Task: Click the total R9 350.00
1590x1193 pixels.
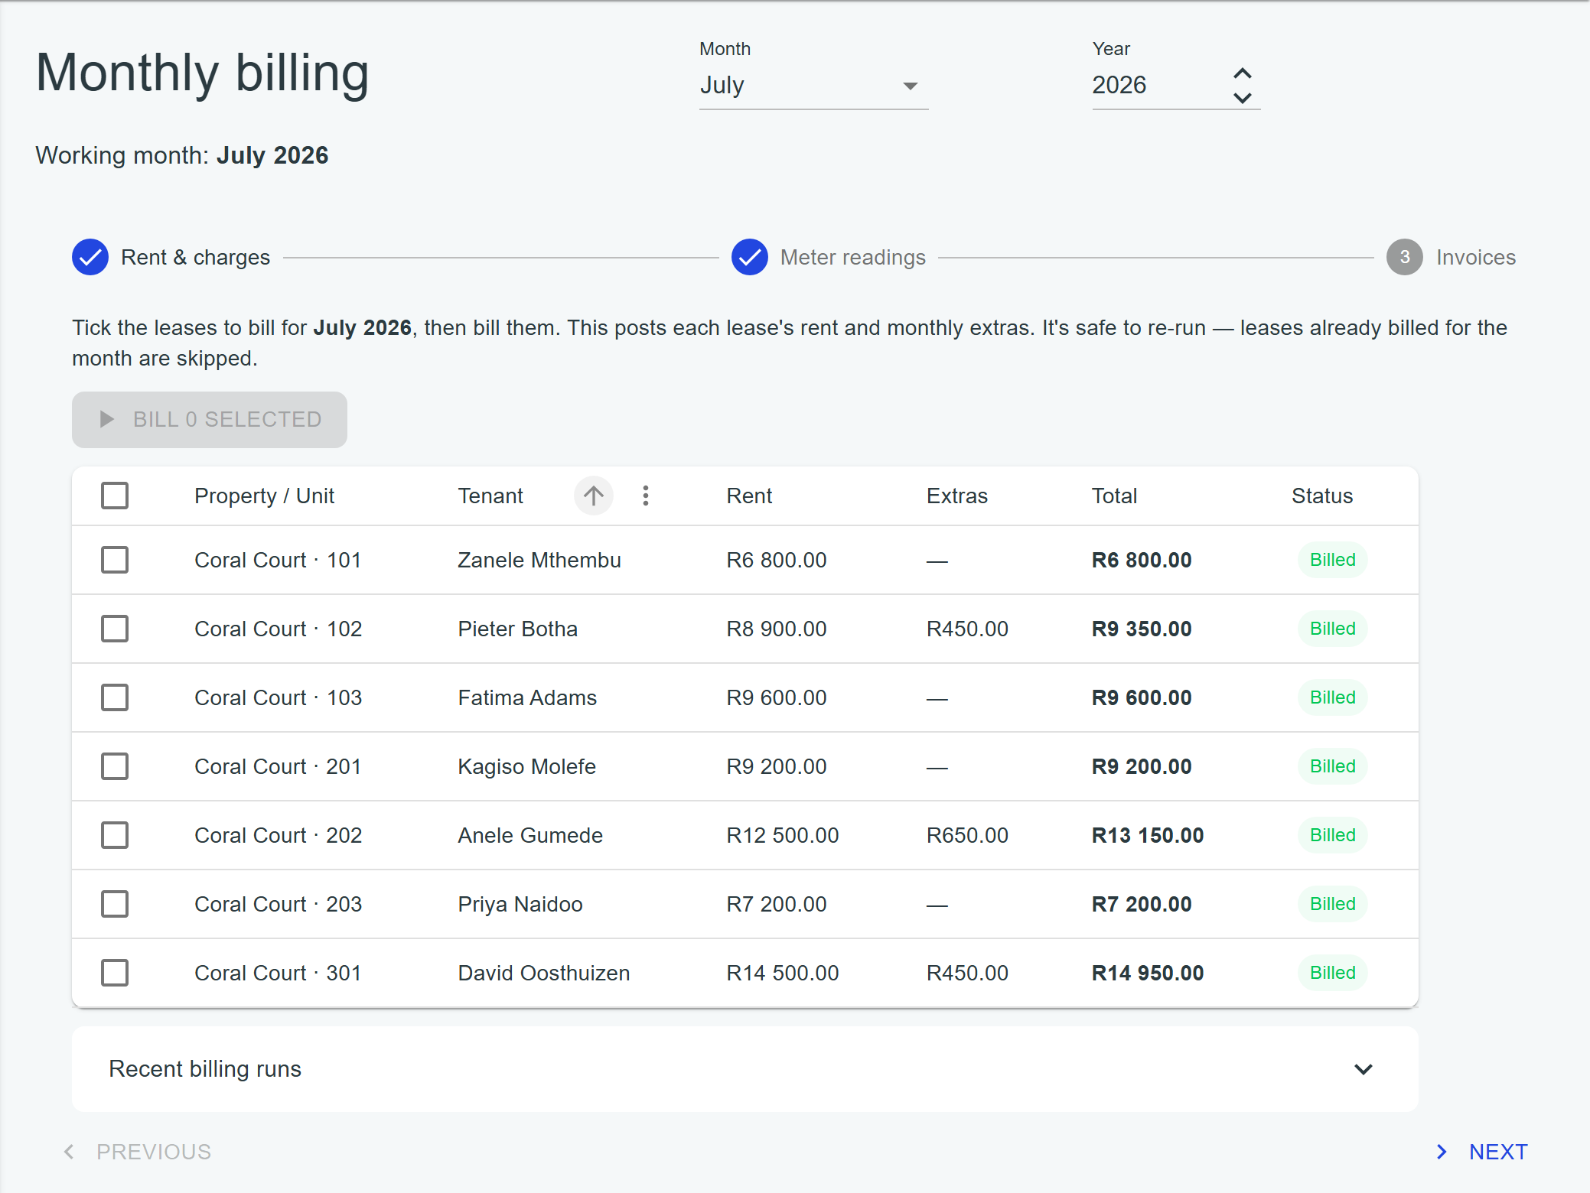Action: point(1141,629)
